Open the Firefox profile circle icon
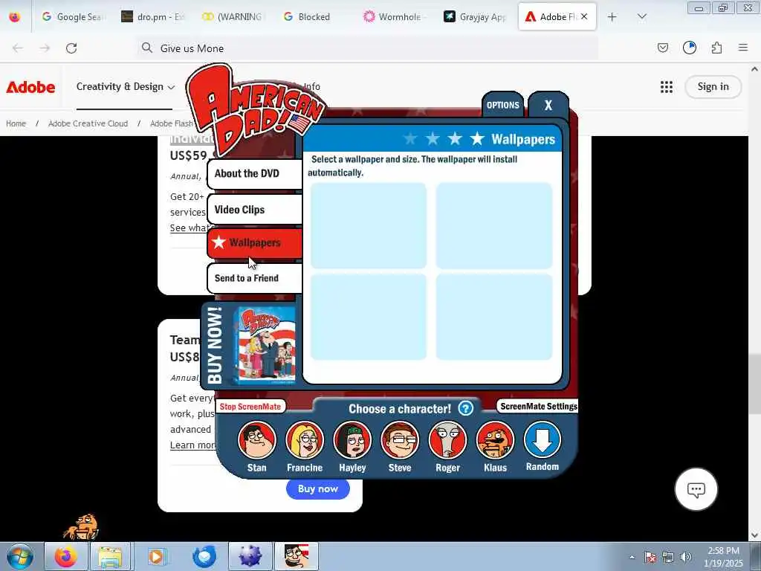Screen dimensions: 761x571 (689, 48)
